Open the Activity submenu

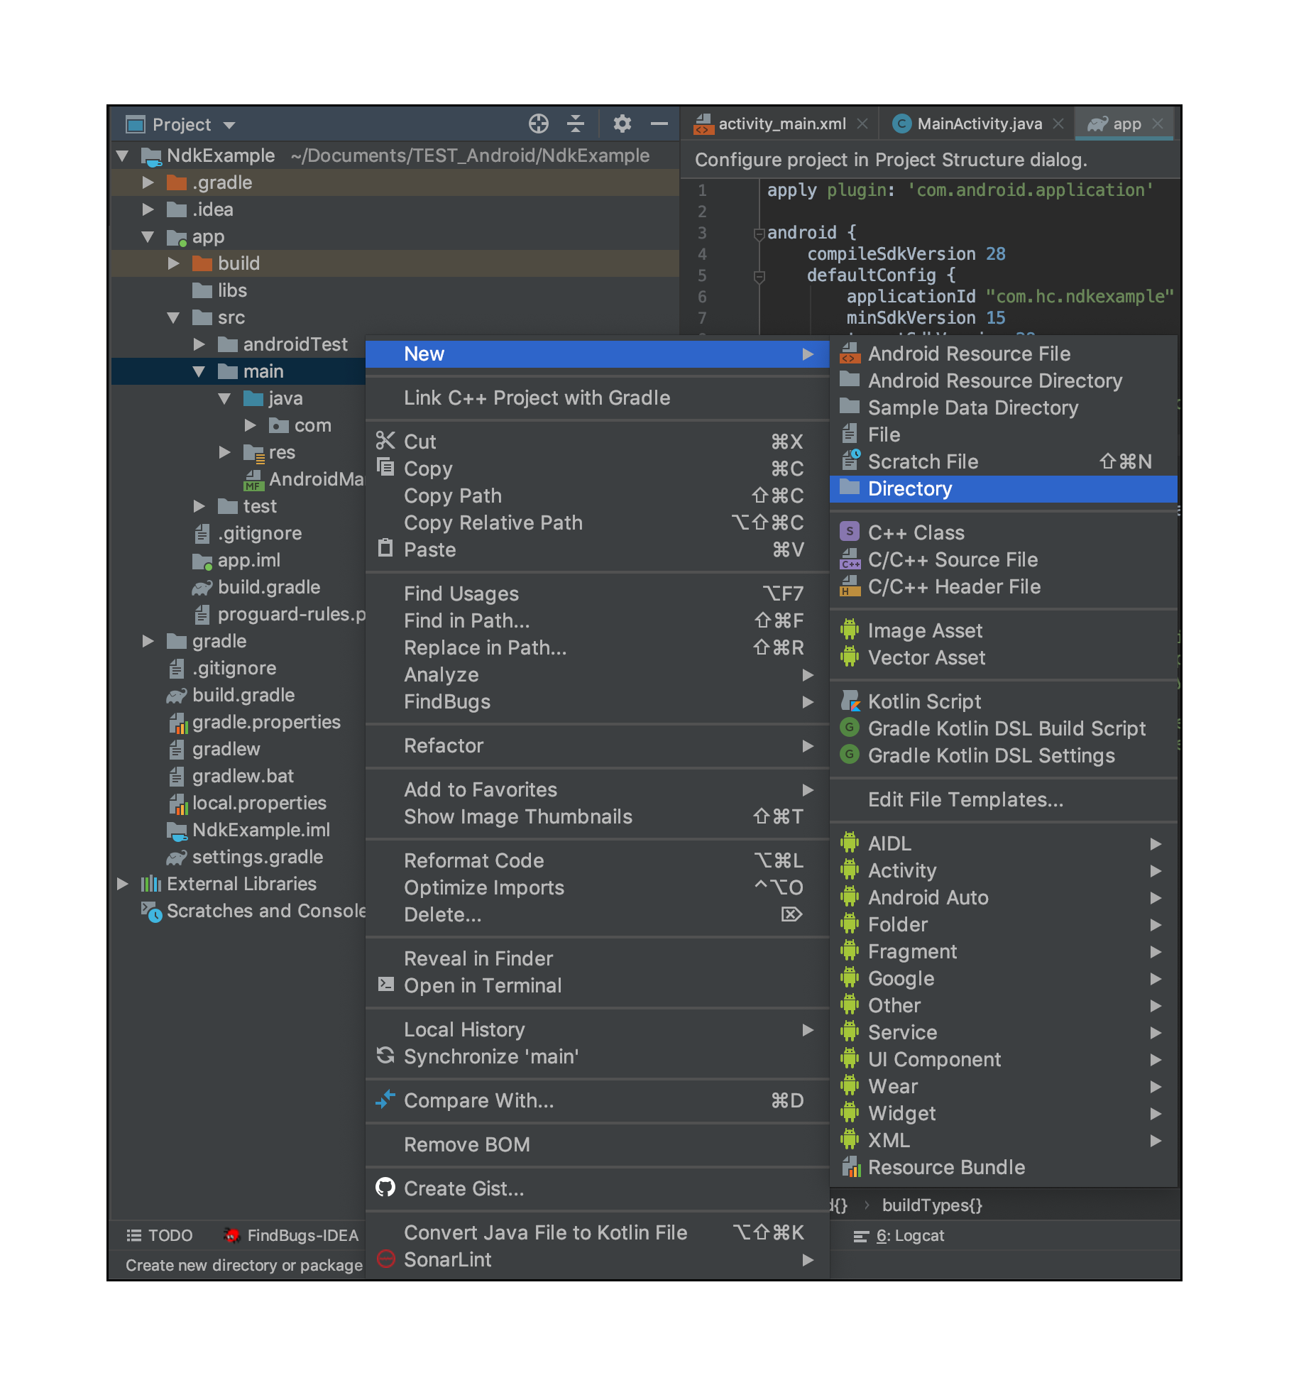pos(1003,870)
